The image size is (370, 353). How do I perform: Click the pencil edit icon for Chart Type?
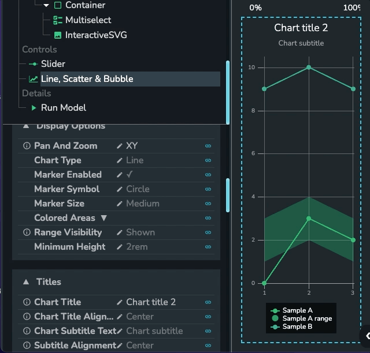pos(120,160)
